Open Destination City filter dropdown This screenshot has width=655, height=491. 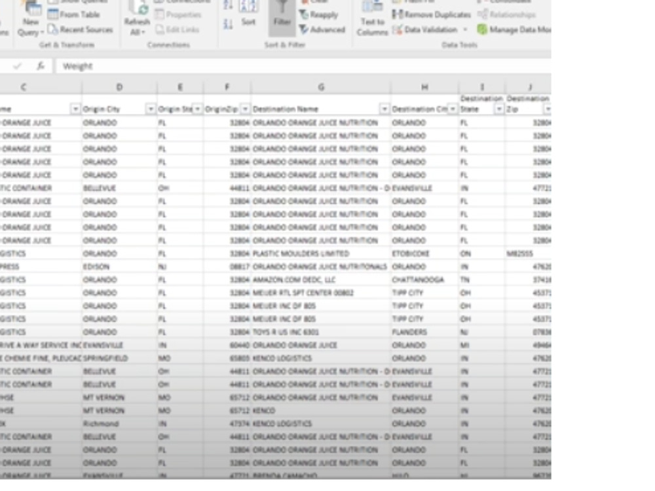[453, 109]
